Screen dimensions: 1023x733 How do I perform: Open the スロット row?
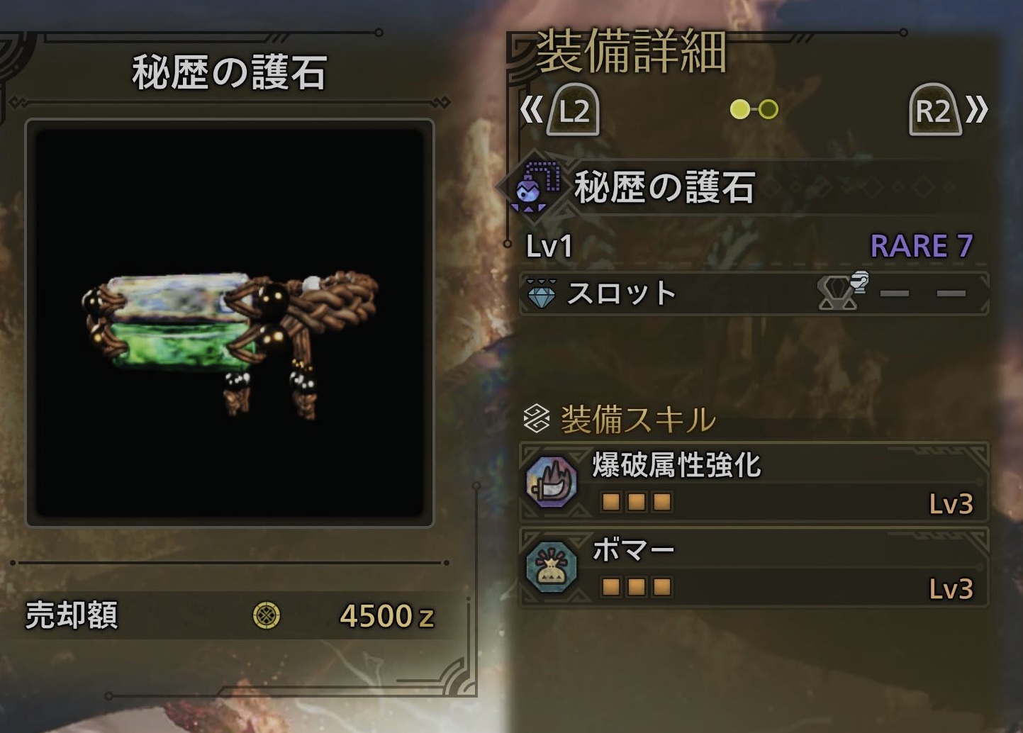[754, 293]
